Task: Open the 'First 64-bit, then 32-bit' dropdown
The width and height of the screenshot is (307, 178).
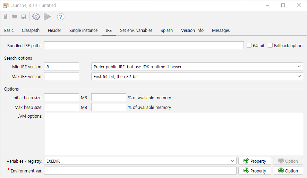Action: click(x=300, y=76)
